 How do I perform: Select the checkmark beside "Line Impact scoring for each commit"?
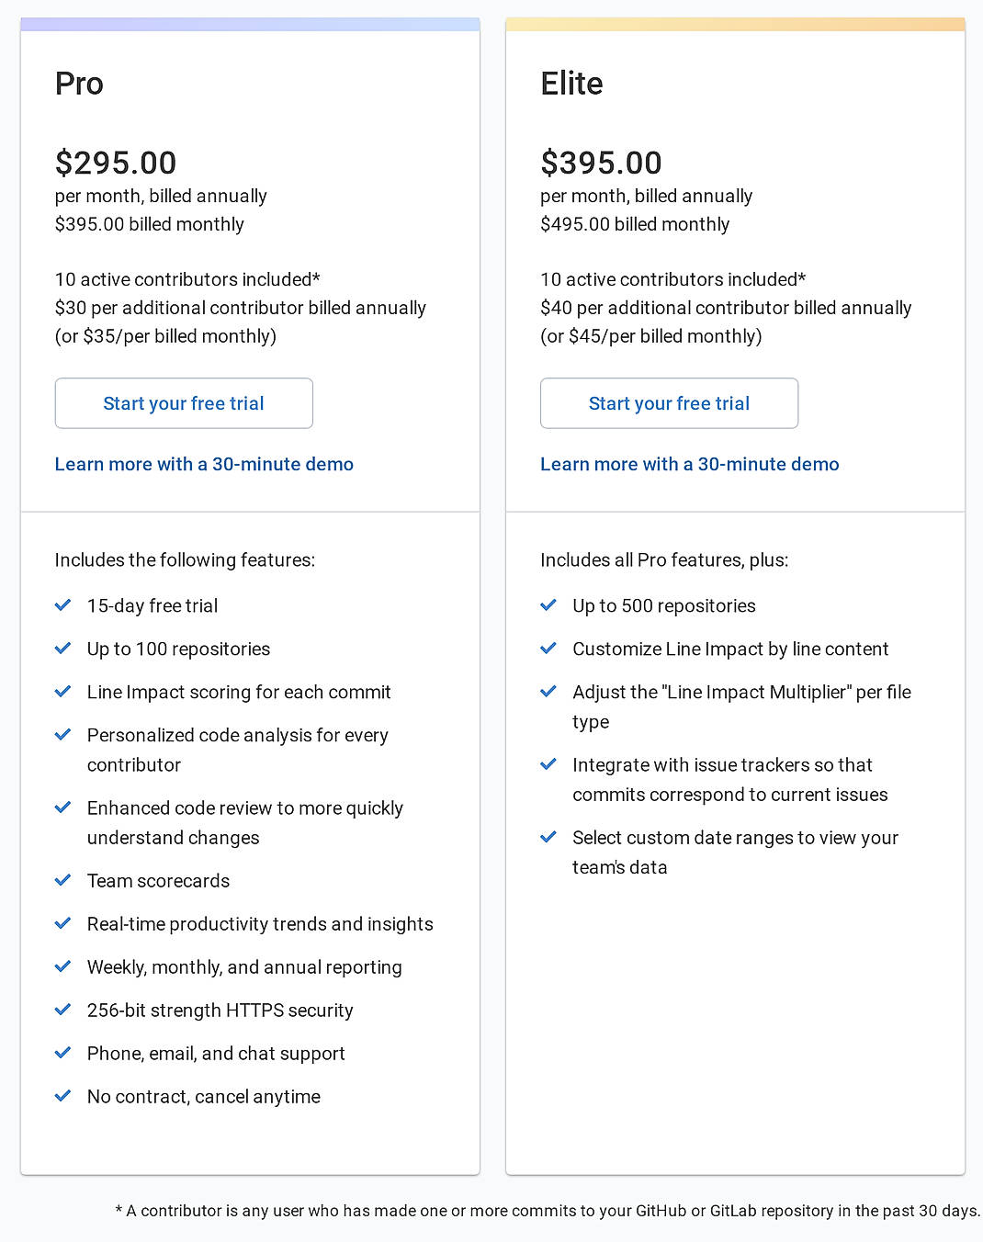(x=63, y=691)
